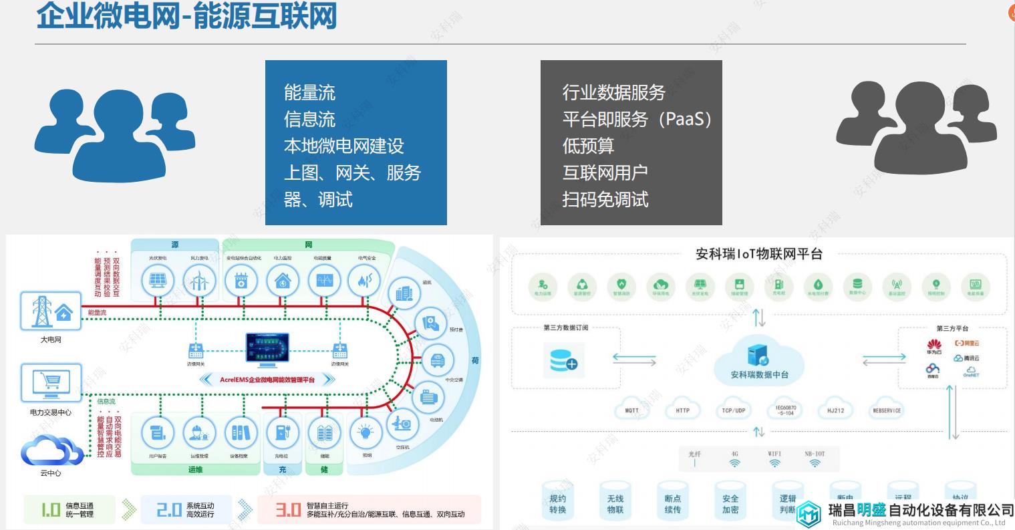The height and width of the screenshot is (530, 1015).
Task: Click the gray 行业数据服务 text box
Action: 631,143
